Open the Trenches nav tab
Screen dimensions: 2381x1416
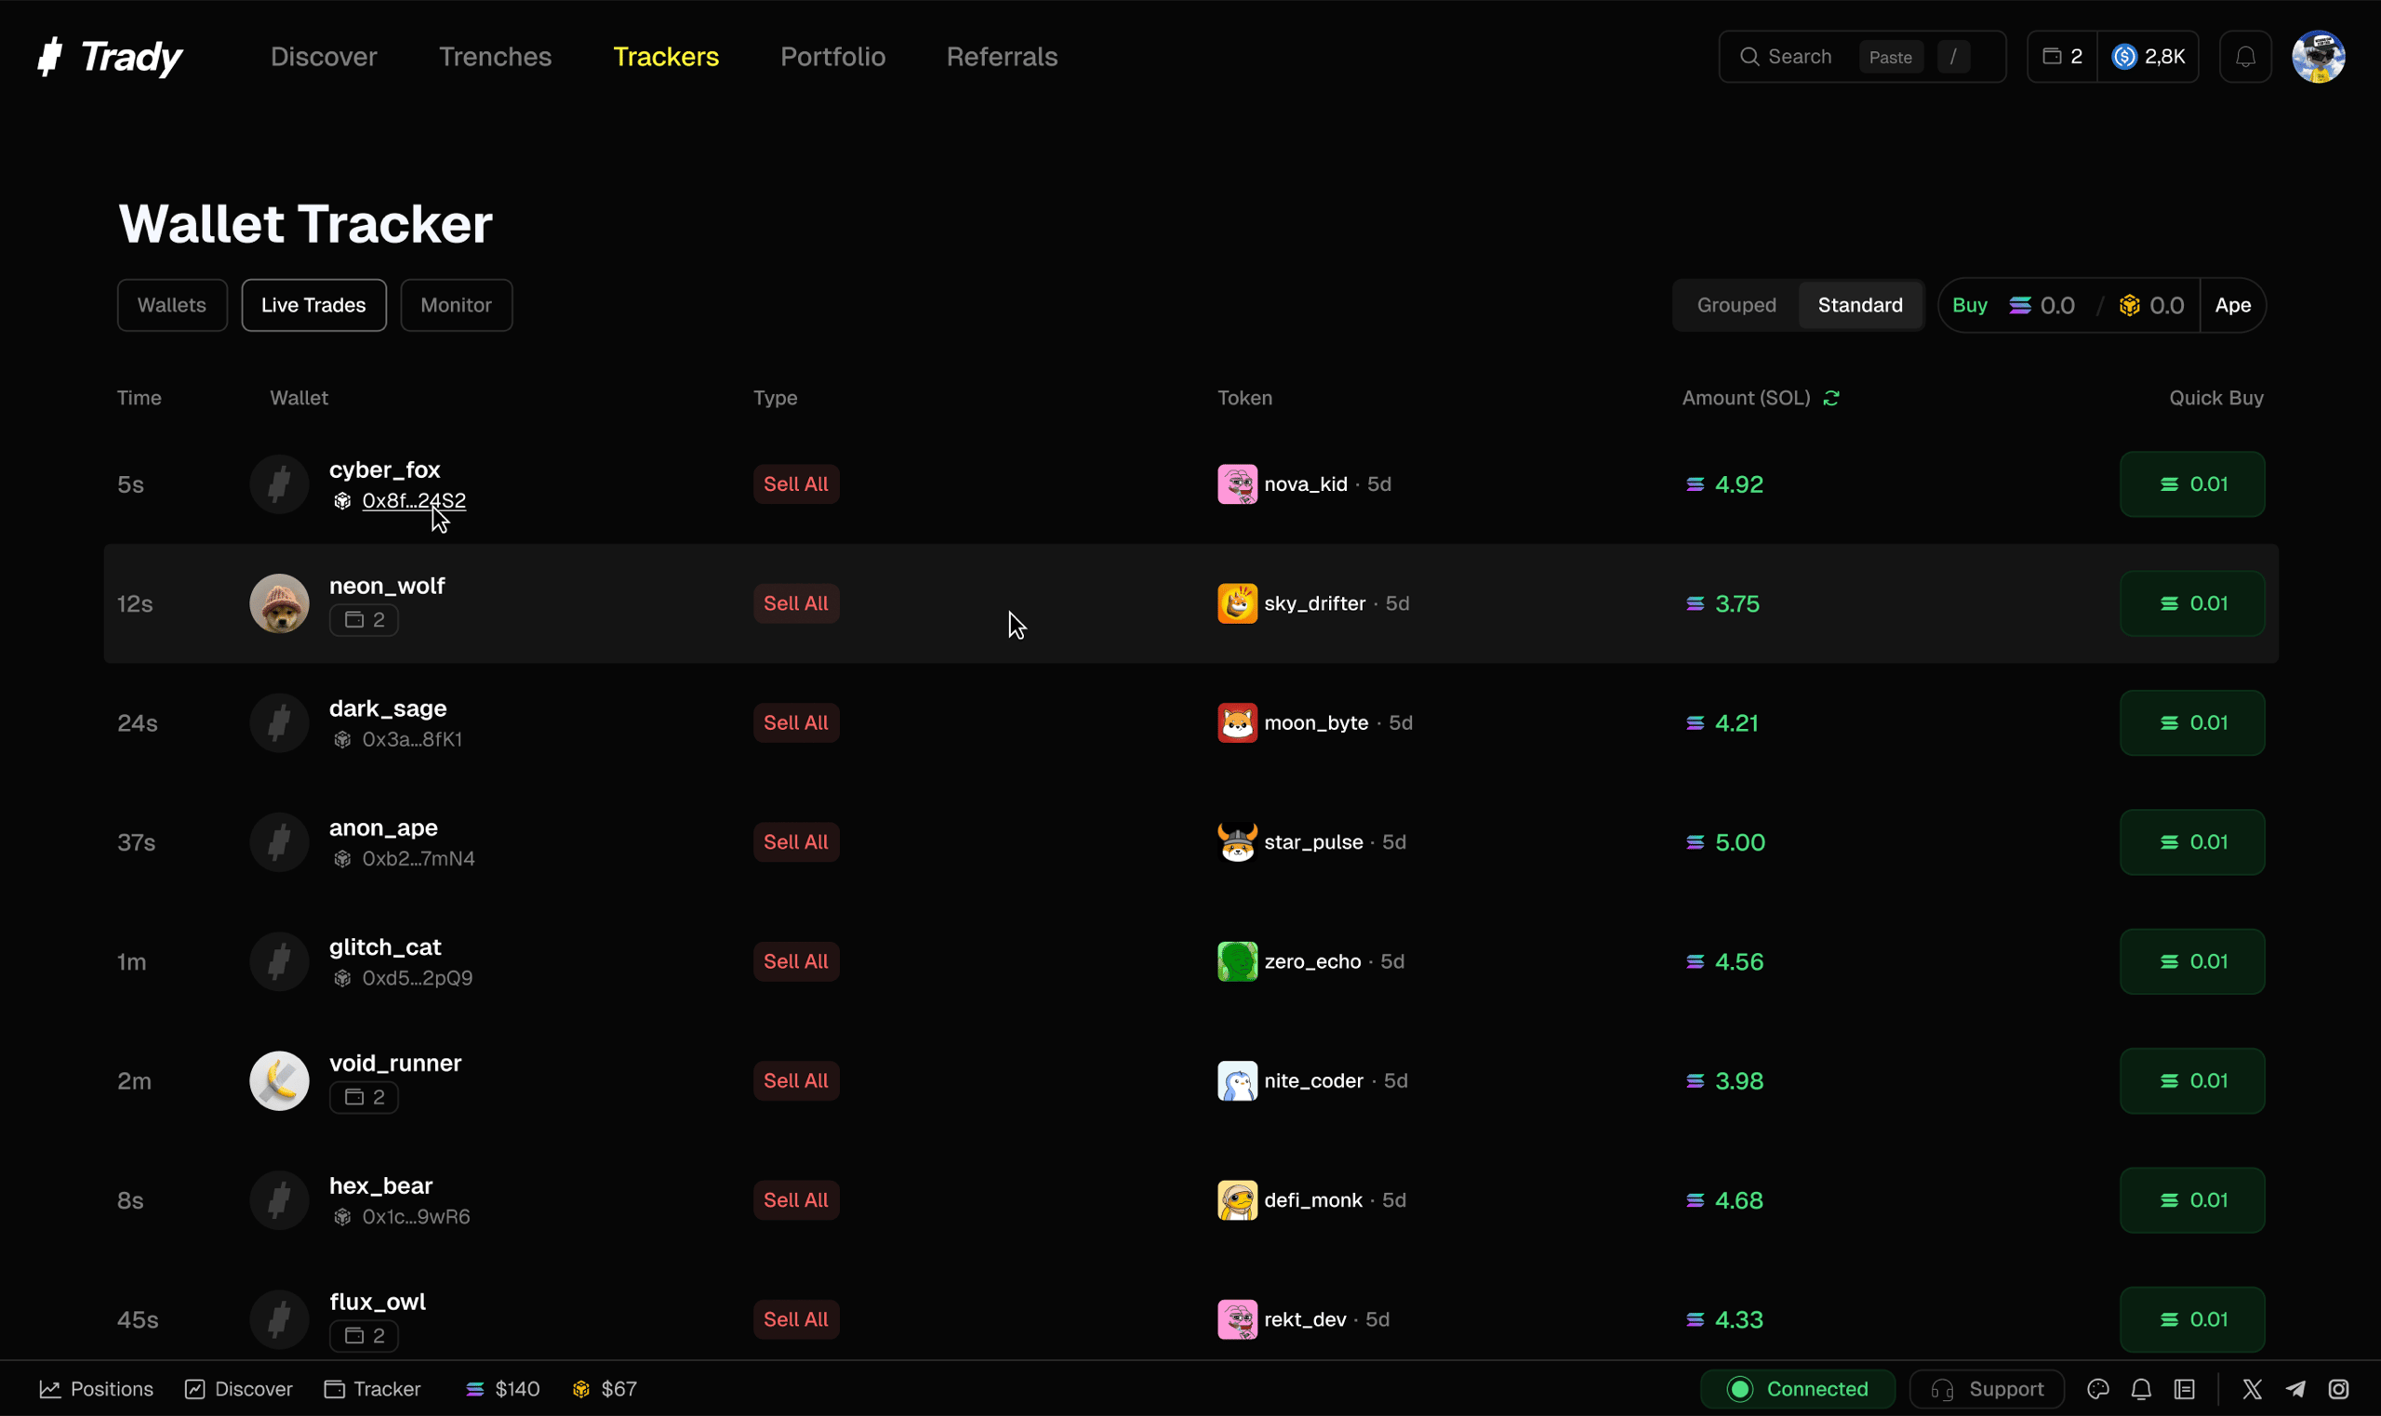(x=496, y=57)
